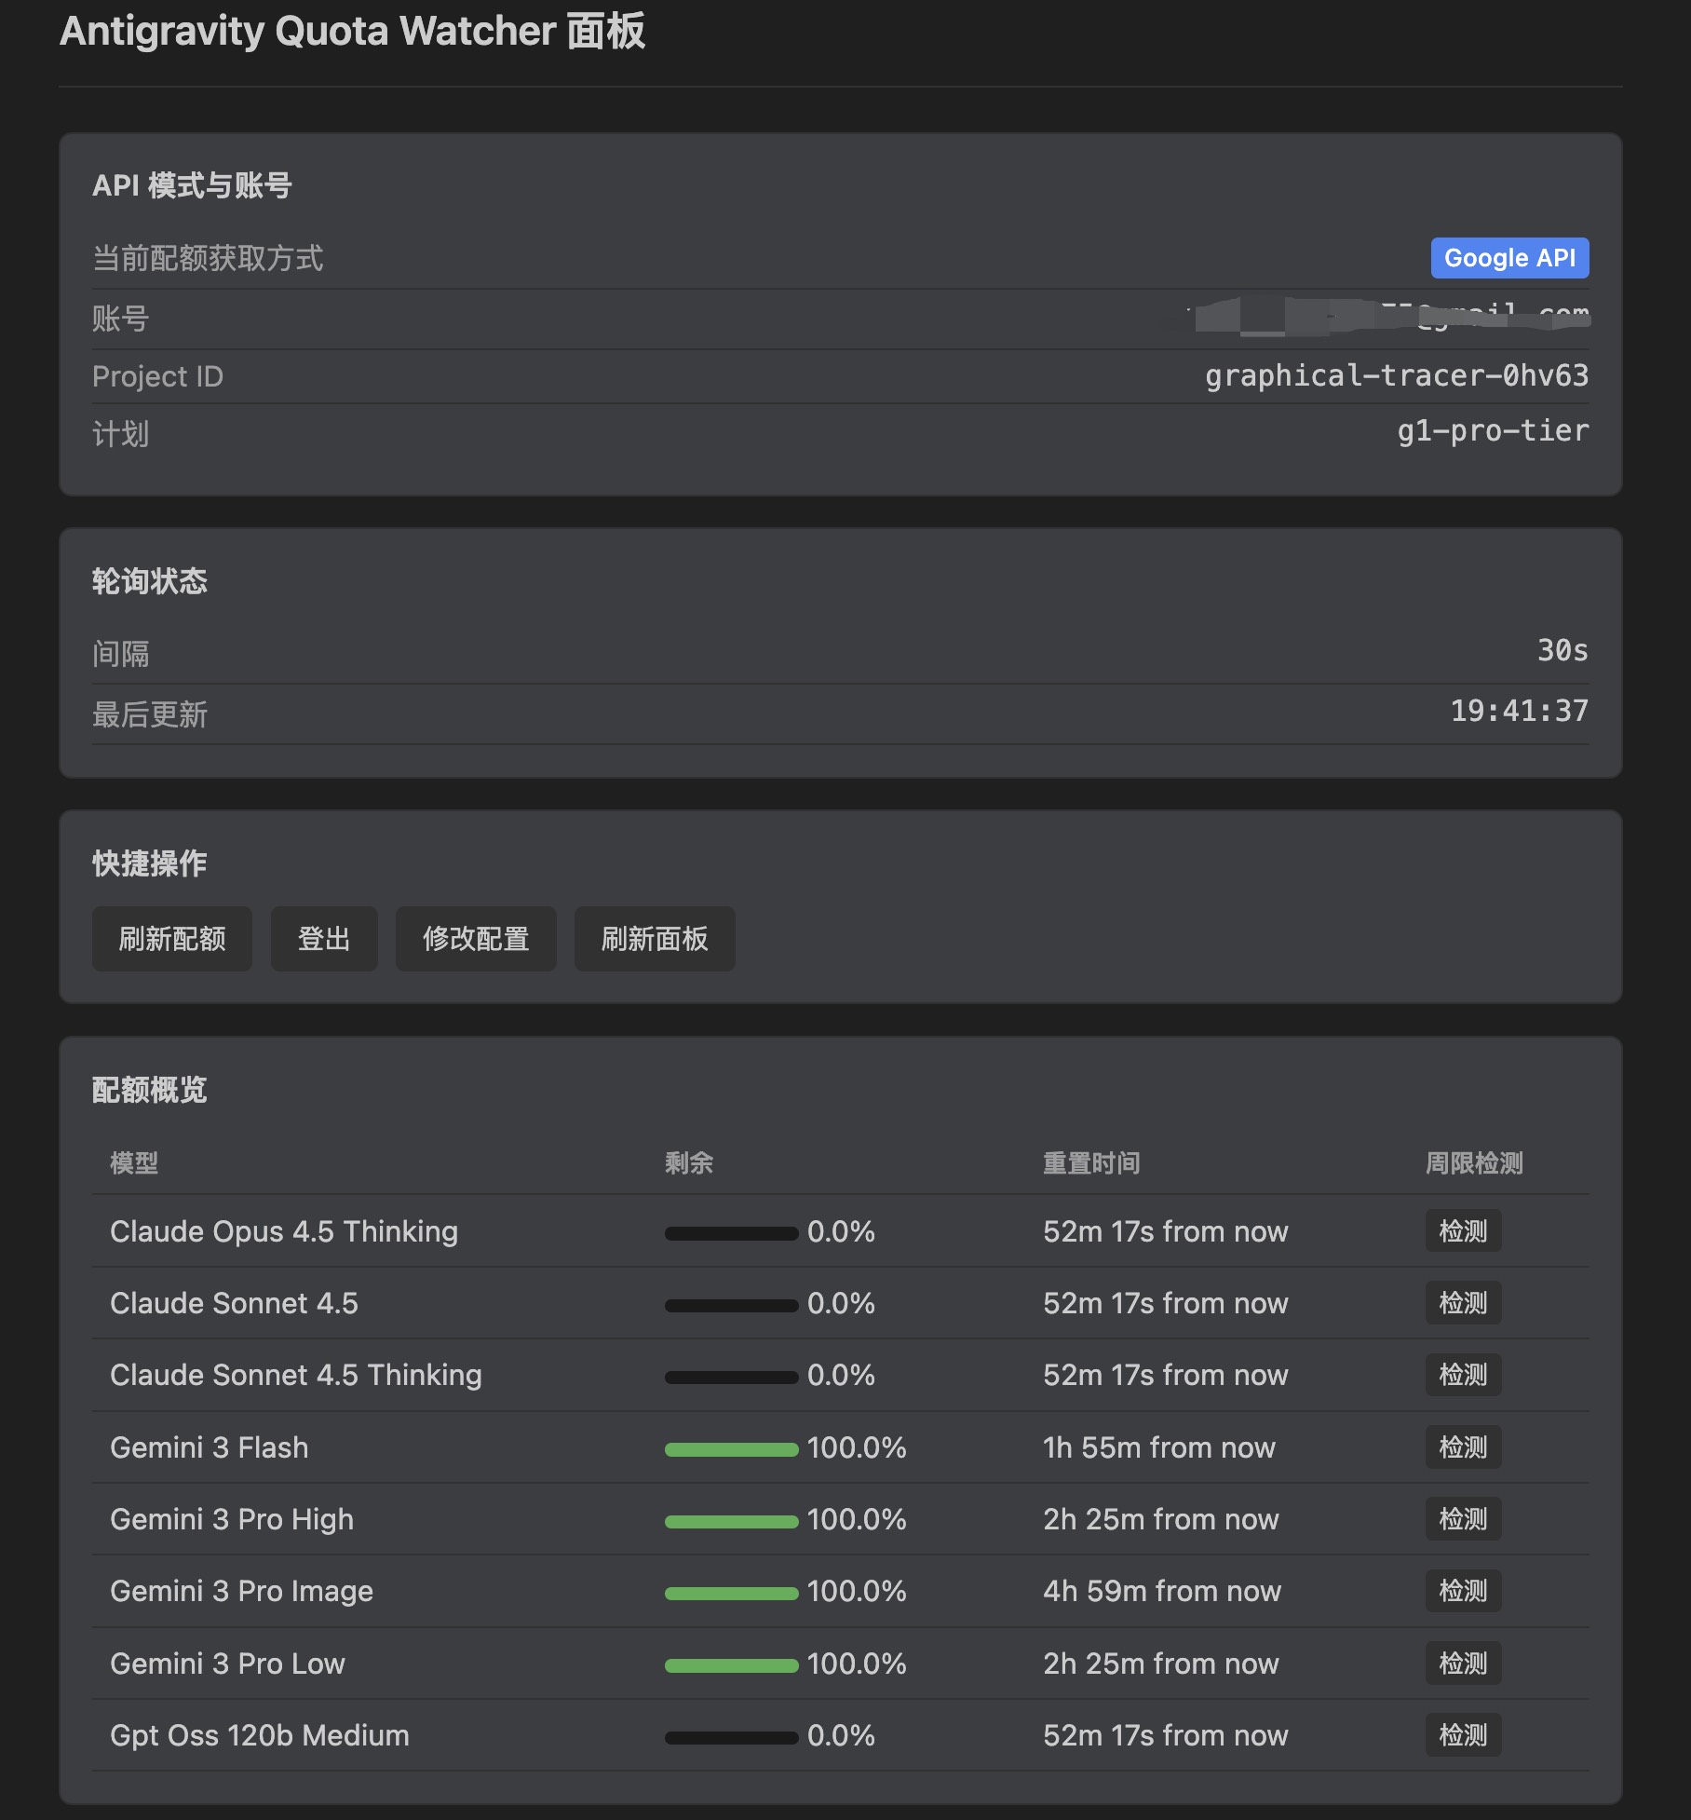Select the Project ID value graphical-tracer-0hv63

[1396, 375]
